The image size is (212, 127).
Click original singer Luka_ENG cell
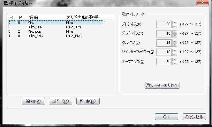74,36
